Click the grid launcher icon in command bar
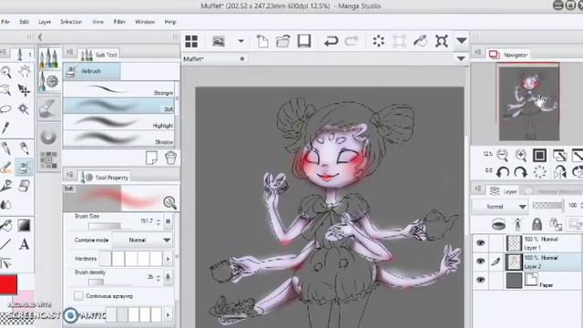Screen dimensions: 583x328 pos(191,41)
